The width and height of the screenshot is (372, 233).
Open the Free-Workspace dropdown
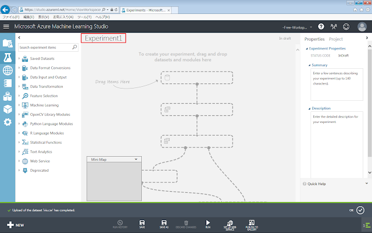pos(297,27)
